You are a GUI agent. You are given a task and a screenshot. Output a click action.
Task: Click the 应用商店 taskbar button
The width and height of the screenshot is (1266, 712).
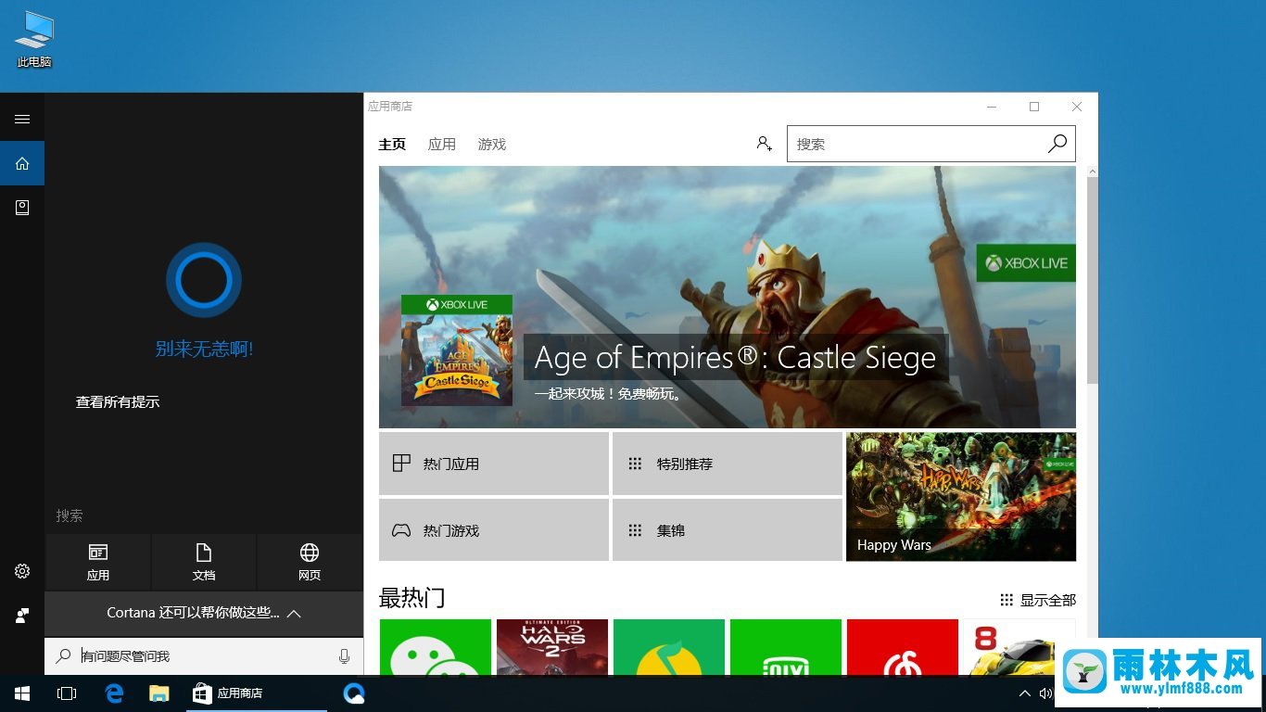pos(257,693)
